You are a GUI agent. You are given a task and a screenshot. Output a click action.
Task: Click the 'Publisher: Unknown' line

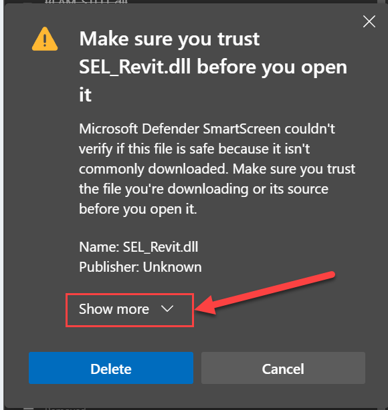coord(140,267)
